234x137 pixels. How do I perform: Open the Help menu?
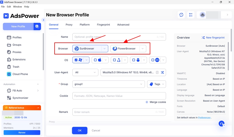pyautogui.click(x=27, y=7)
